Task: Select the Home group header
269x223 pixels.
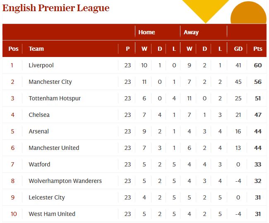Action: point(147,32)
